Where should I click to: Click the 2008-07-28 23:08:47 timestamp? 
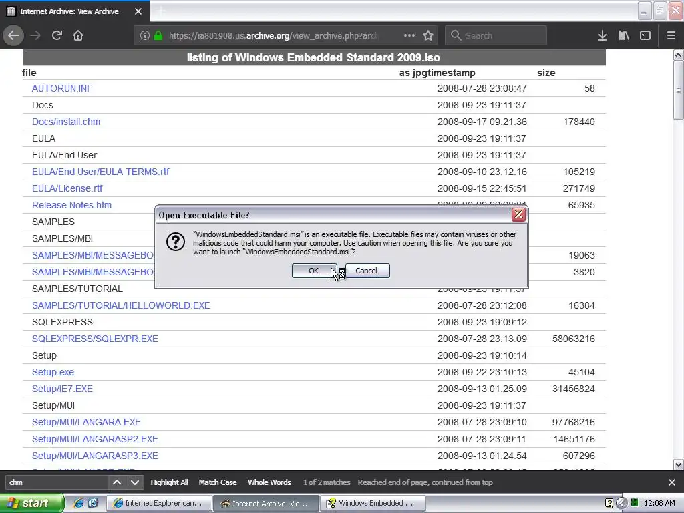click(x=482, y=88)
